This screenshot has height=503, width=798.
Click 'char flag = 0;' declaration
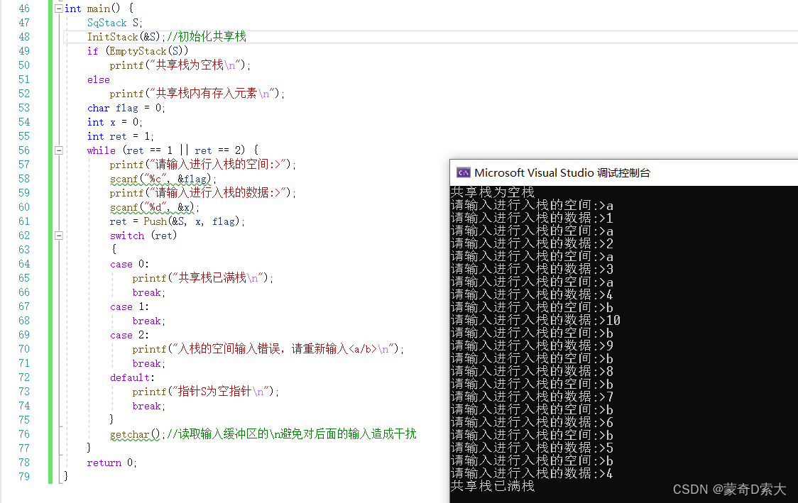tap(126, 109)
